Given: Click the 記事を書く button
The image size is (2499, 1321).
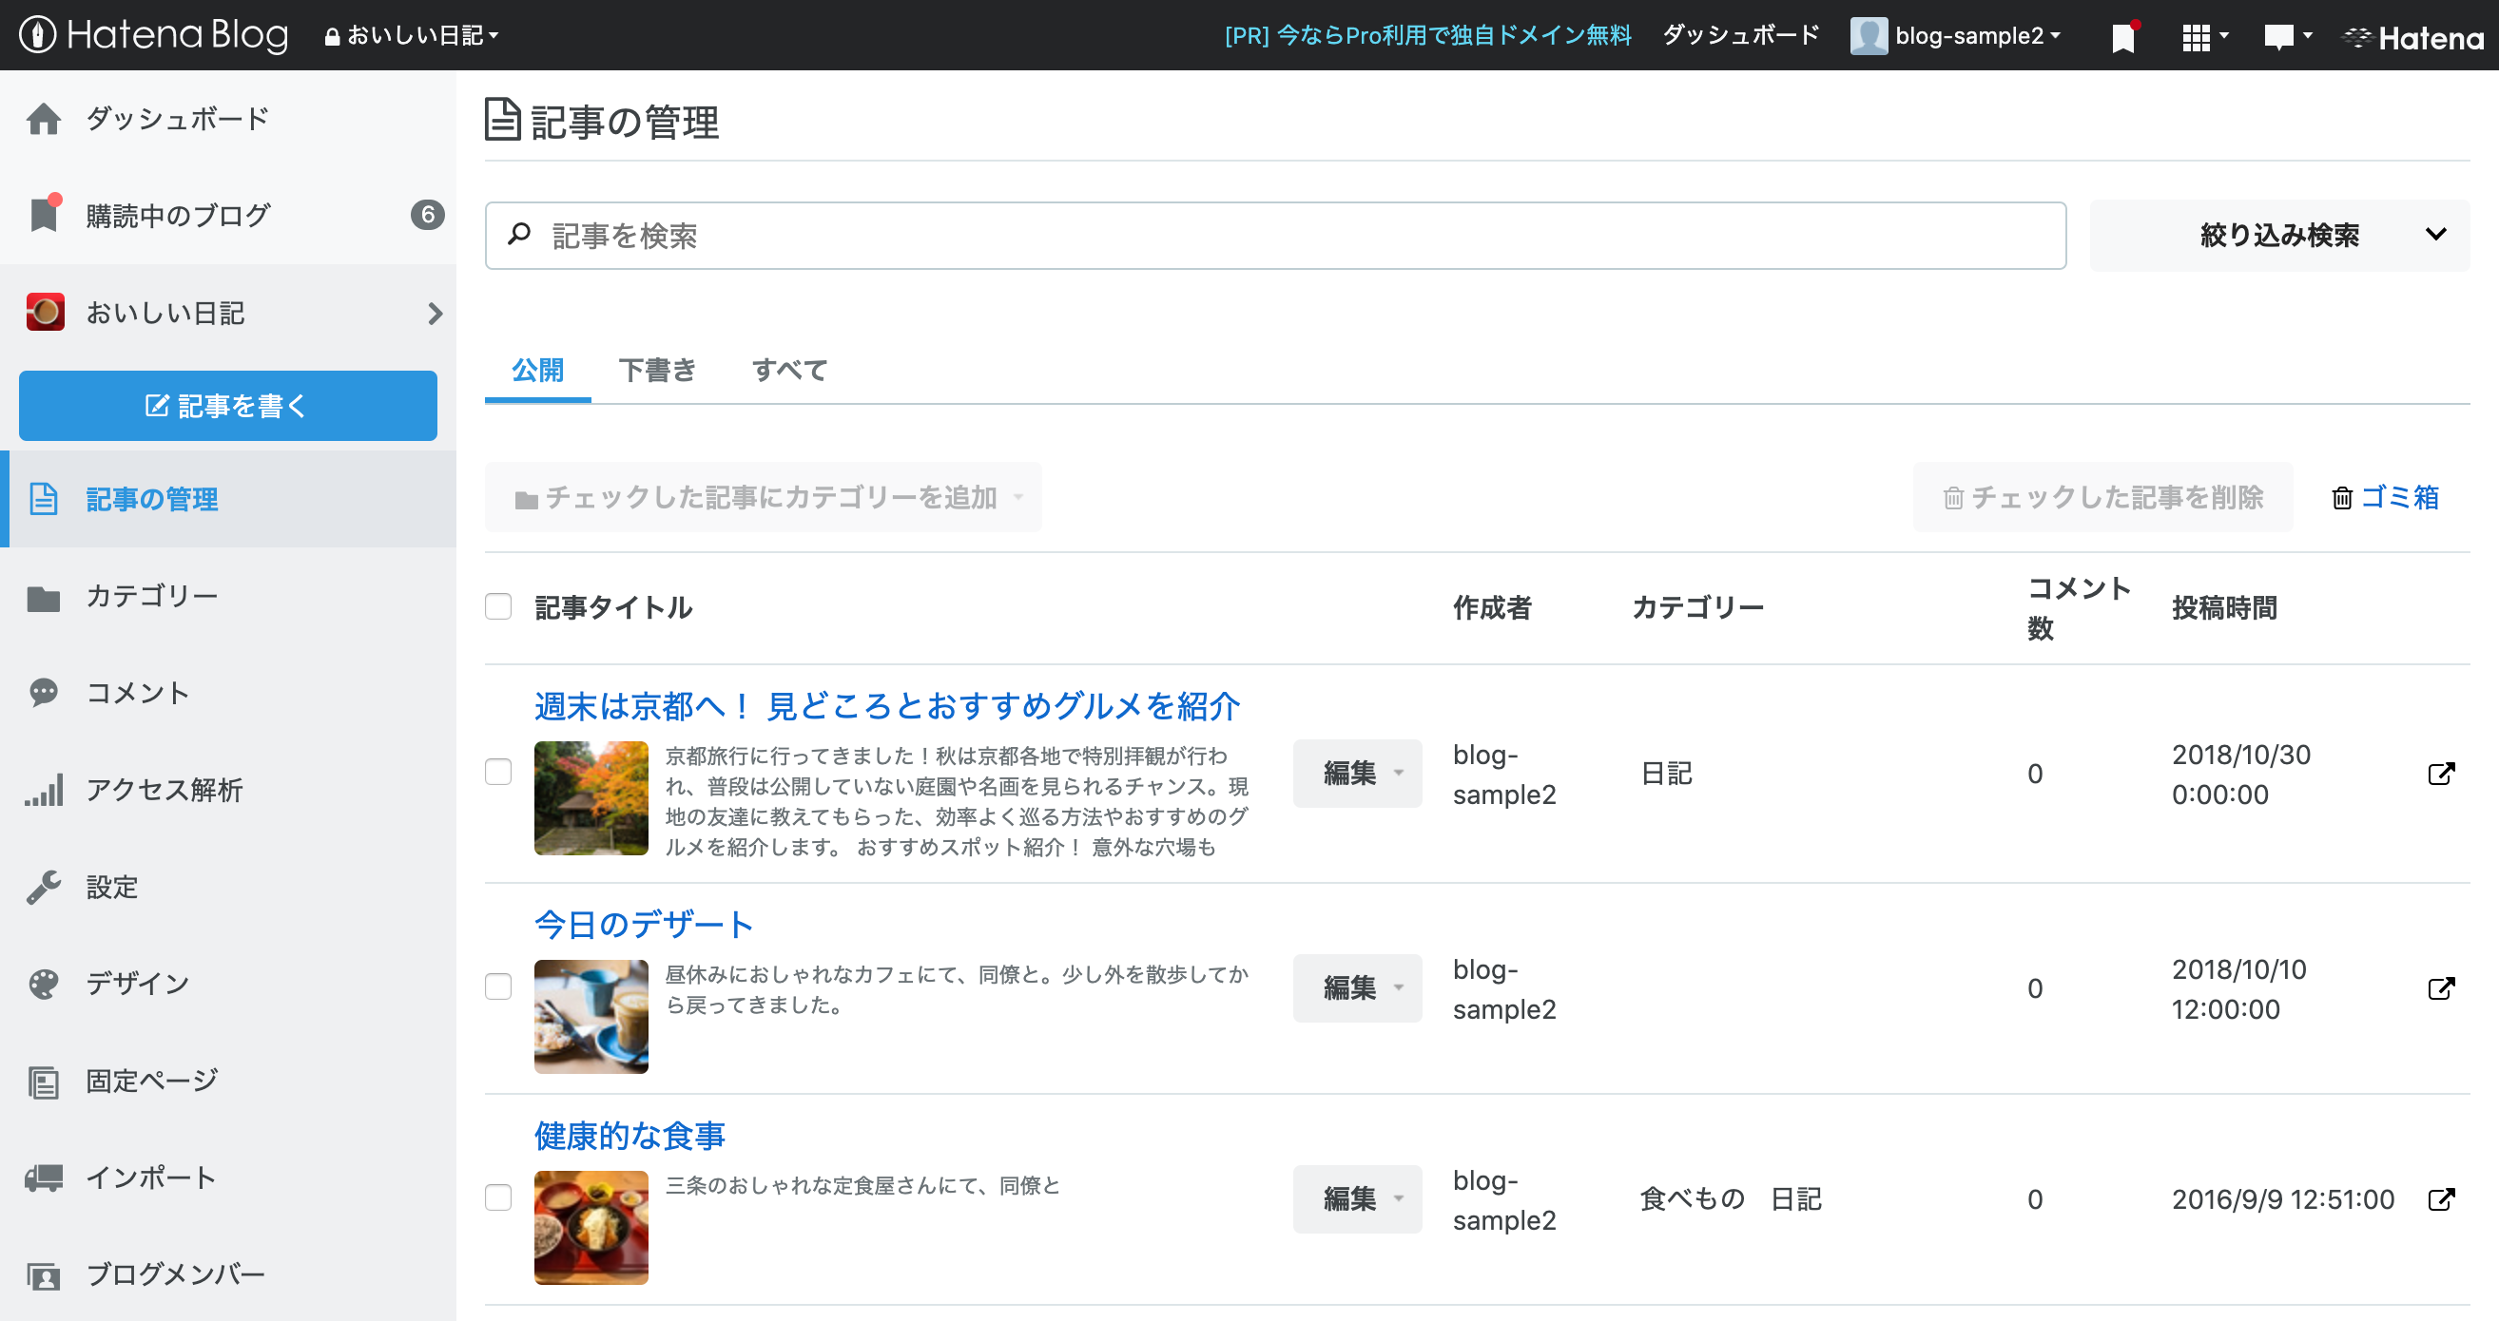Looking at the screenshot, I should pyautogui.click(x=228, y=406).
